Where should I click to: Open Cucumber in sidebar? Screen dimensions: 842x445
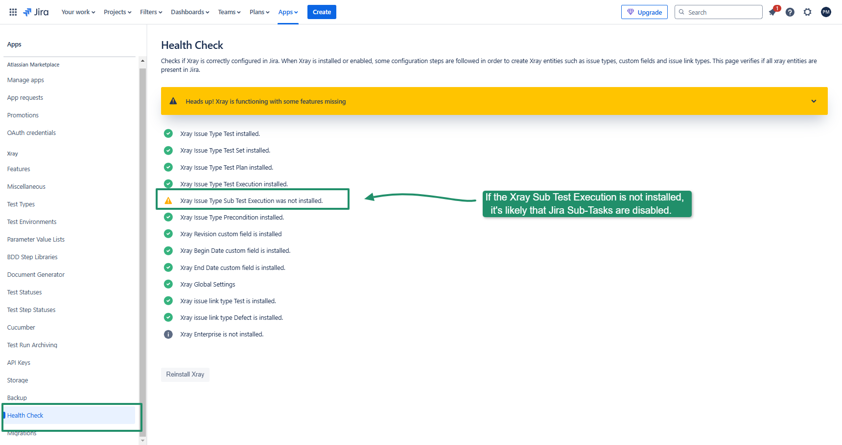[x=21, y=328]
